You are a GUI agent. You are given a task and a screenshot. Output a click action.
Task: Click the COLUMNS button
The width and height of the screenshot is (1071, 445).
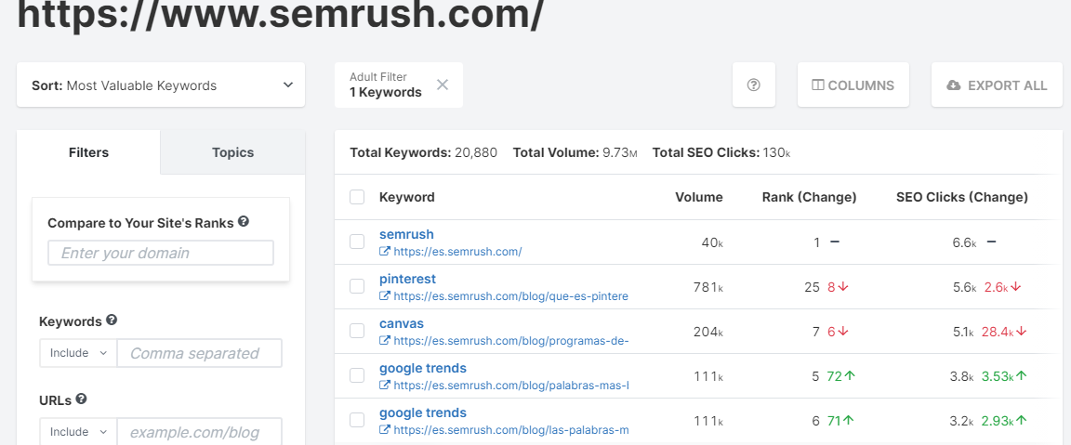(853, 85)
